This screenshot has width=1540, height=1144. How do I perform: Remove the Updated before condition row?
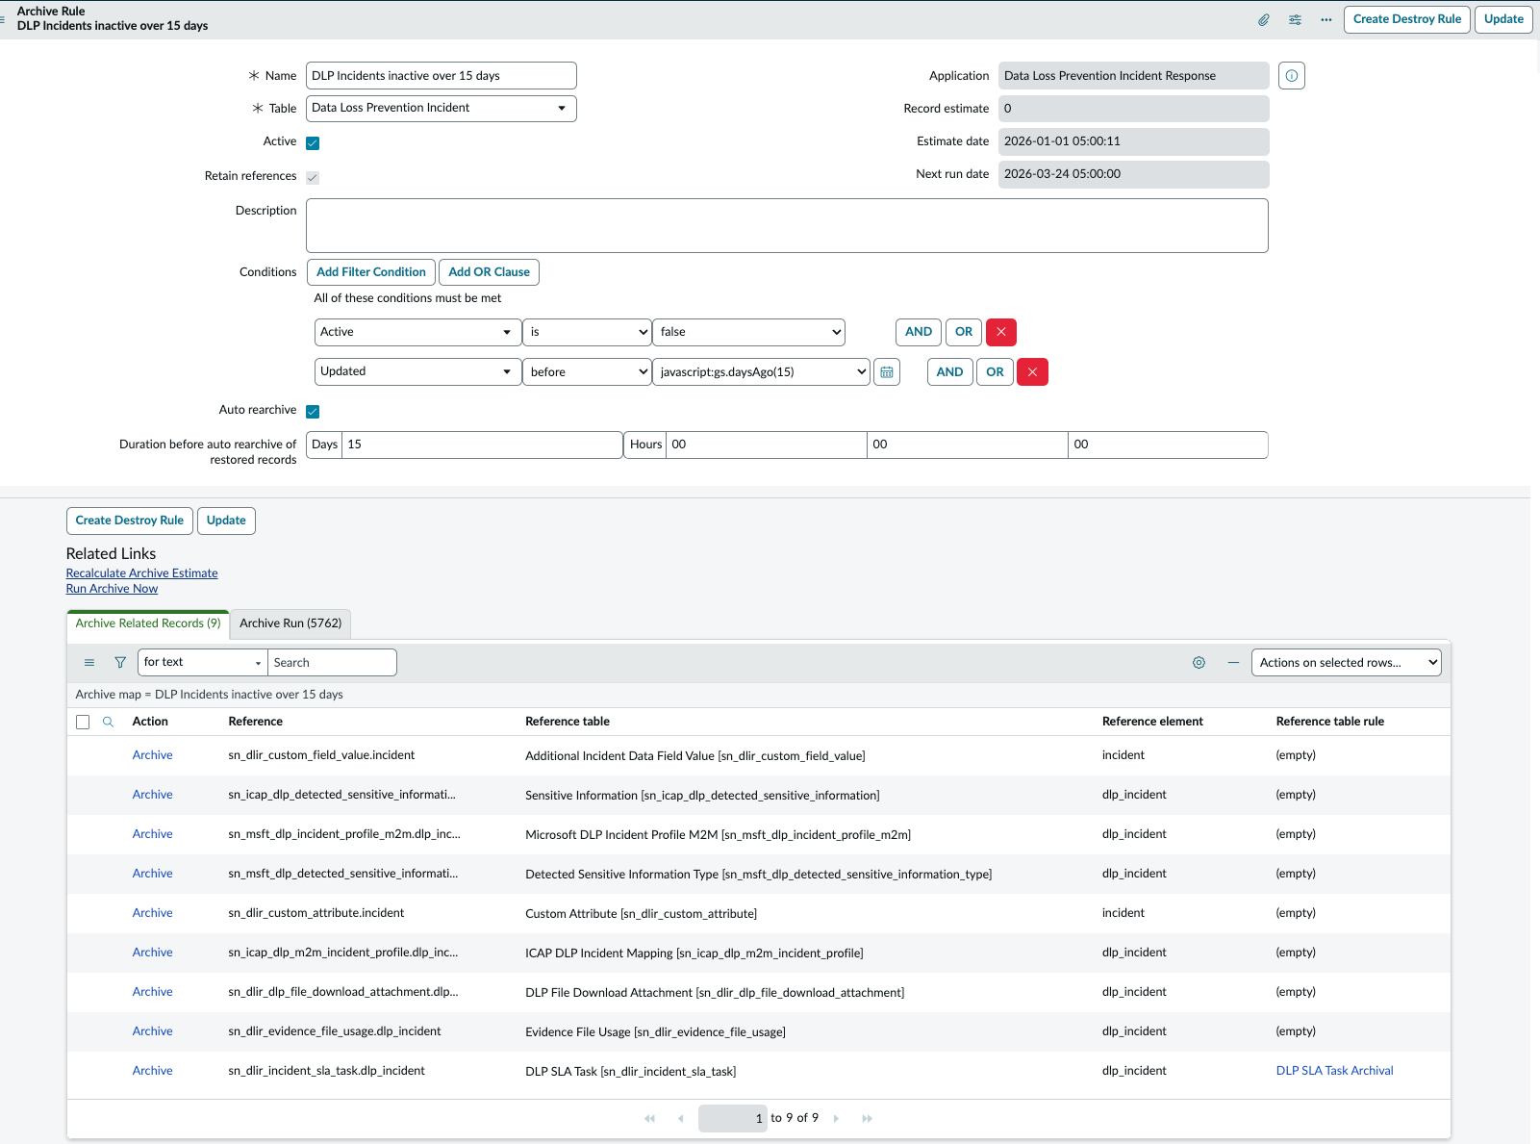click(1032, 372)
